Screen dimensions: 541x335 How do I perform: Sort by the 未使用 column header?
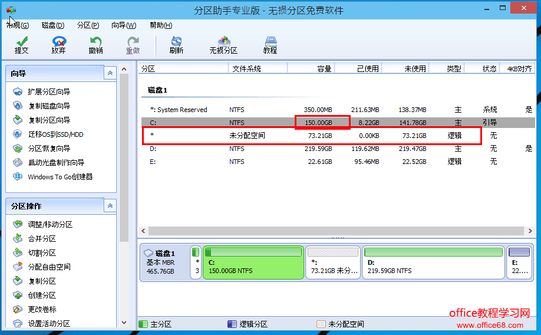(405, 69)
